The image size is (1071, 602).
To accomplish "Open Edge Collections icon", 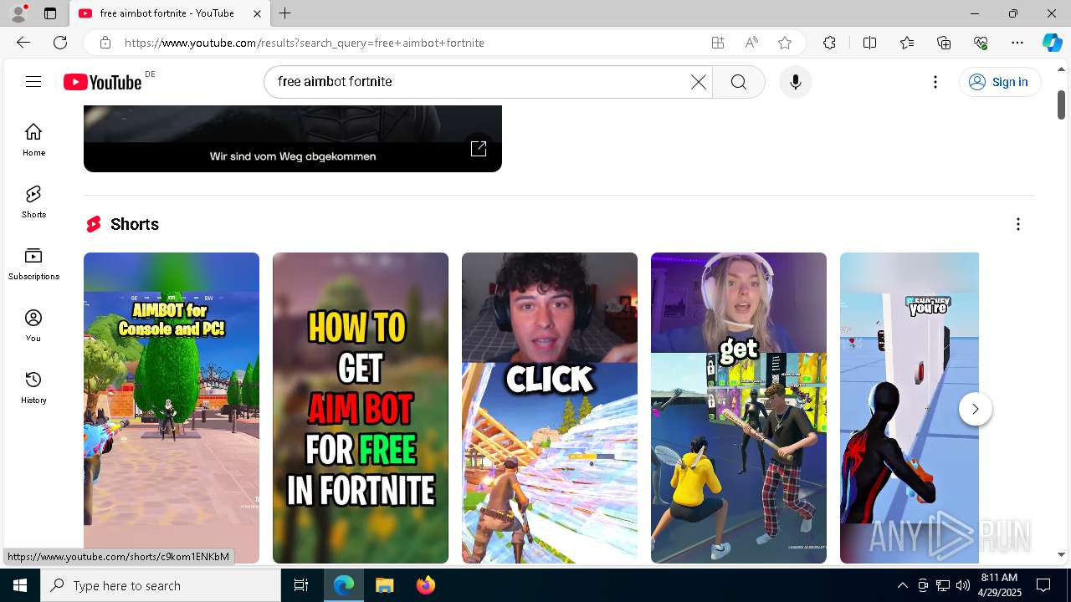I will [944, 43].
